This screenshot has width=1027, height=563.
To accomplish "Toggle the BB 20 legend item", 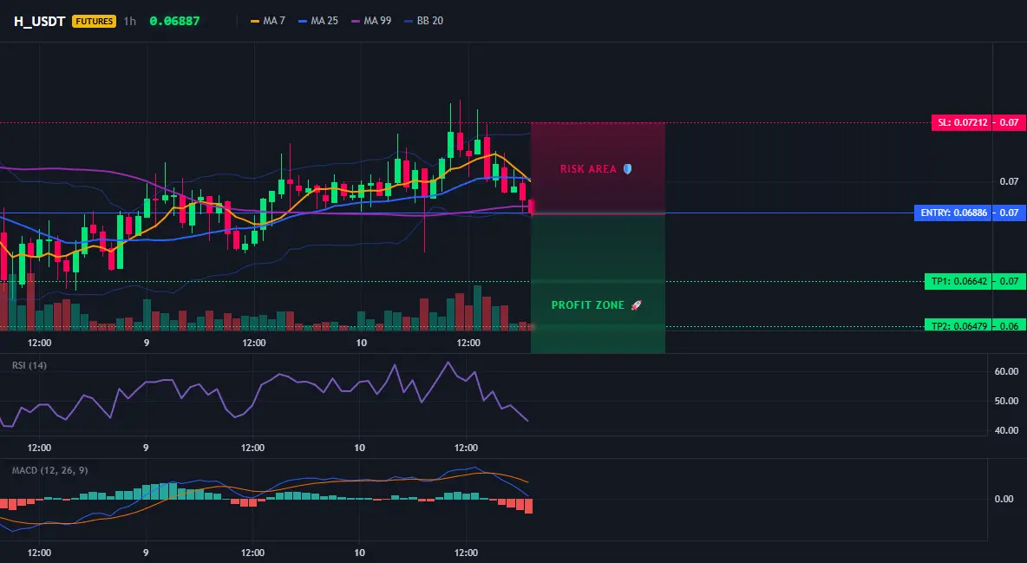I will pyautogui.click(x=424, y=21).
